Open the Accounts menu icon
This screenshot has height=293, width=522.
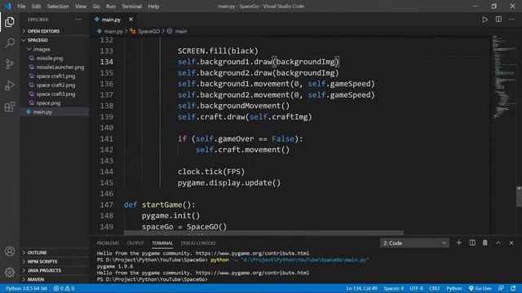click(x=10, y=251)
